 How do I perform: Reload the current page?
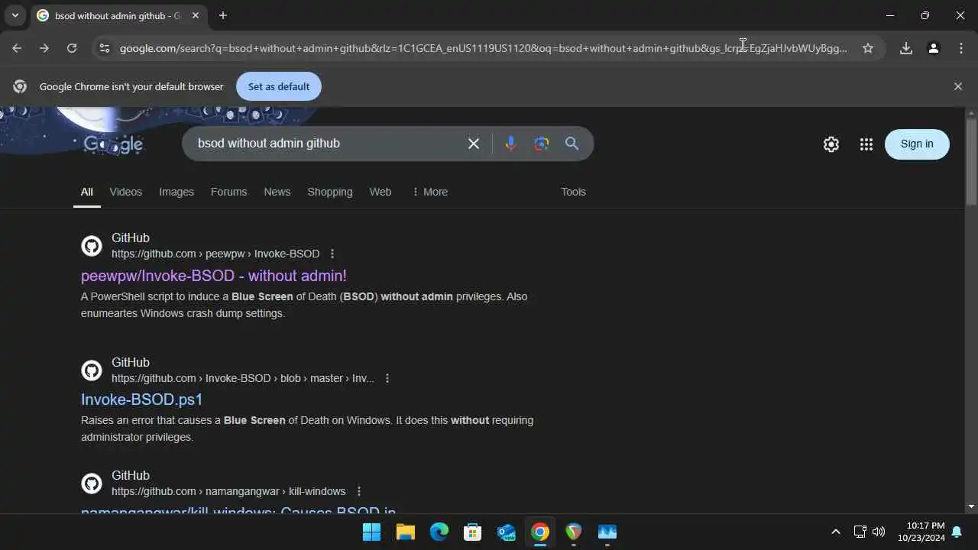point(72,48)
